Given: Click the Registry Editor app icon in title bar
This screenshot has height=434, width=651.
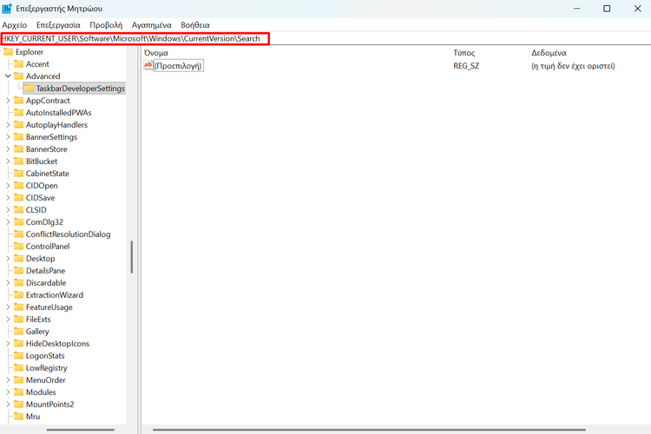Looking at the screenshot, I should tap(8, 9).
